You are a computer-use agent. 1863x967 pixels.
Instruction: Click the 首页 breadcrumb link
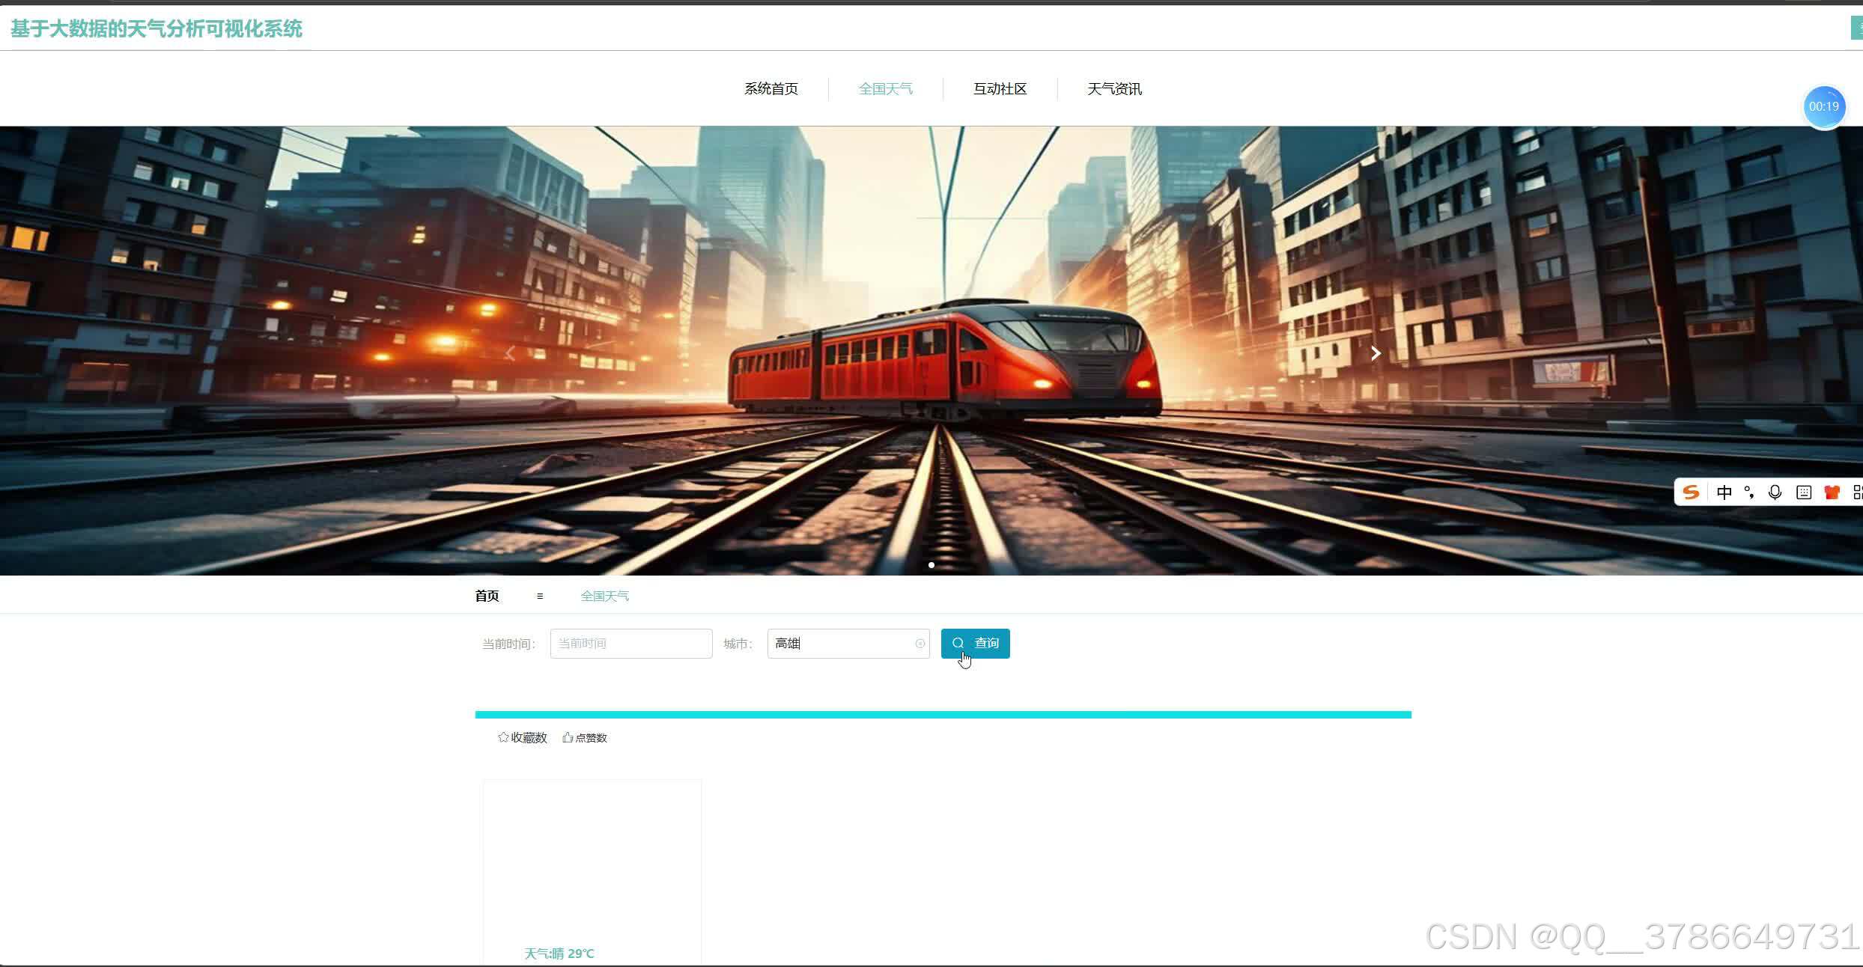tap(487, 596)
